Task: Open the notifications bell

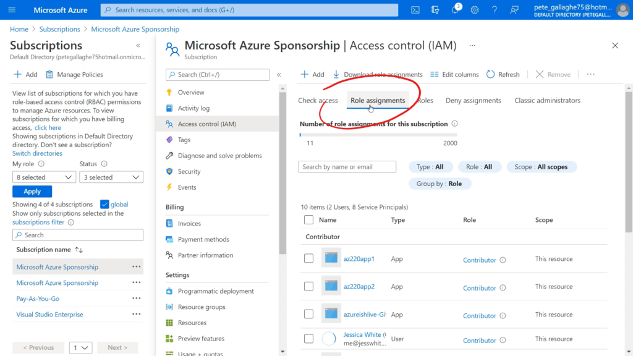Action: point(455,10)
